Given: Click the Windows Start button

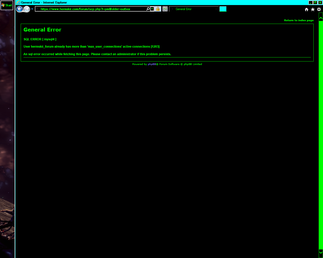Looking at the screenshot, I should 7,5.
